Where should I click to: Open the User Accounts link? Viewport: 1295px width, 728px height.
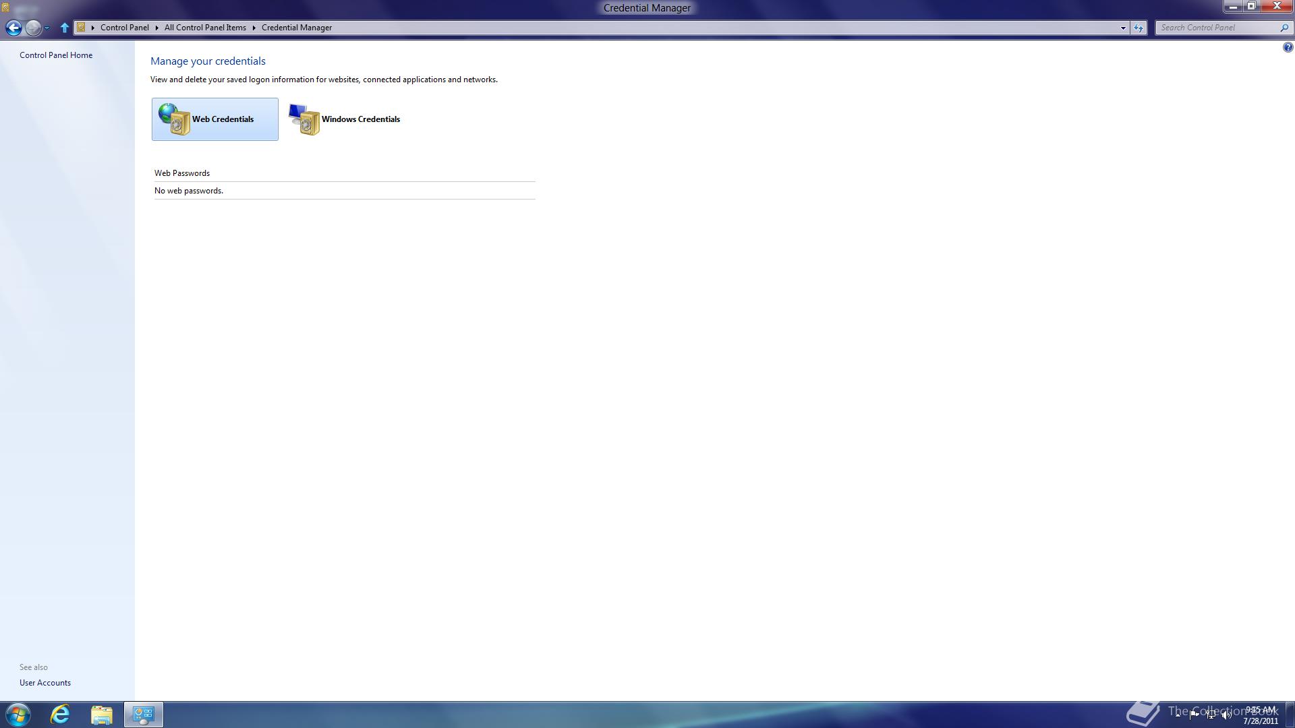tap(45, 683)
